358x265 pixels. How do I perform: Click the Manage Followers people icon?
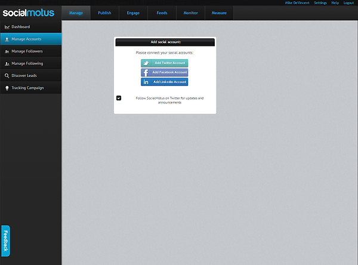point(7,52)
